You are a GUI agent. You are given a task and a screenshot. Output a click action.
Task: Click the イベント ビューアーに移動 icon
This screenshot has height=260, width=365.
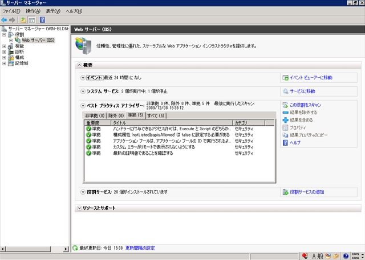(x=285, y=78)
